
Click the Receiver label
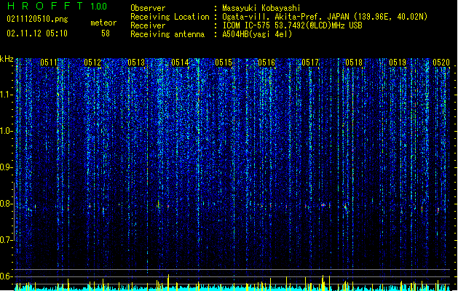coord(148,25)
